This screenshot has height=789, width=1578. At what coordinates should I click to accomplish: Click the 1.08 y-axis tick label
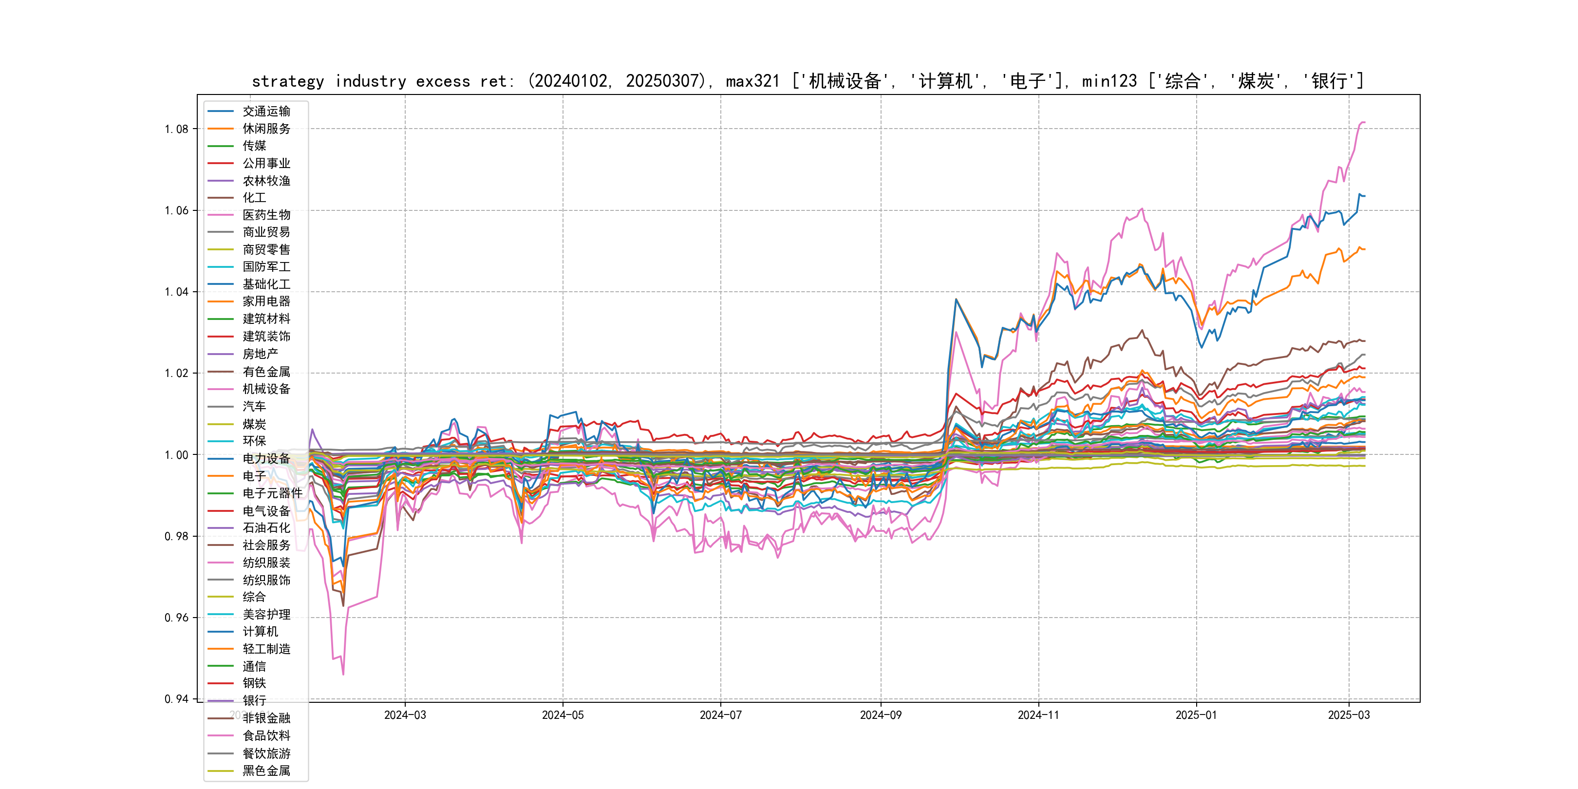(x=176, y=129)
